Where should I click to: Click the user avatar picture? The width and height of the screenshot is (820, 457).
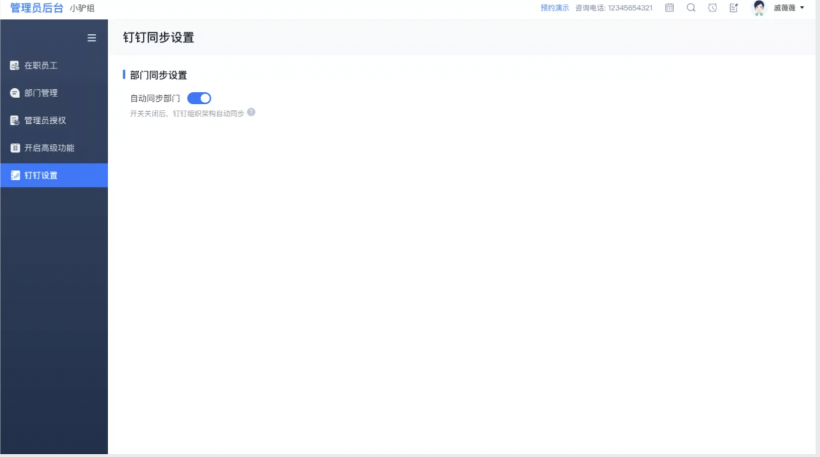[x=759, y=8]
